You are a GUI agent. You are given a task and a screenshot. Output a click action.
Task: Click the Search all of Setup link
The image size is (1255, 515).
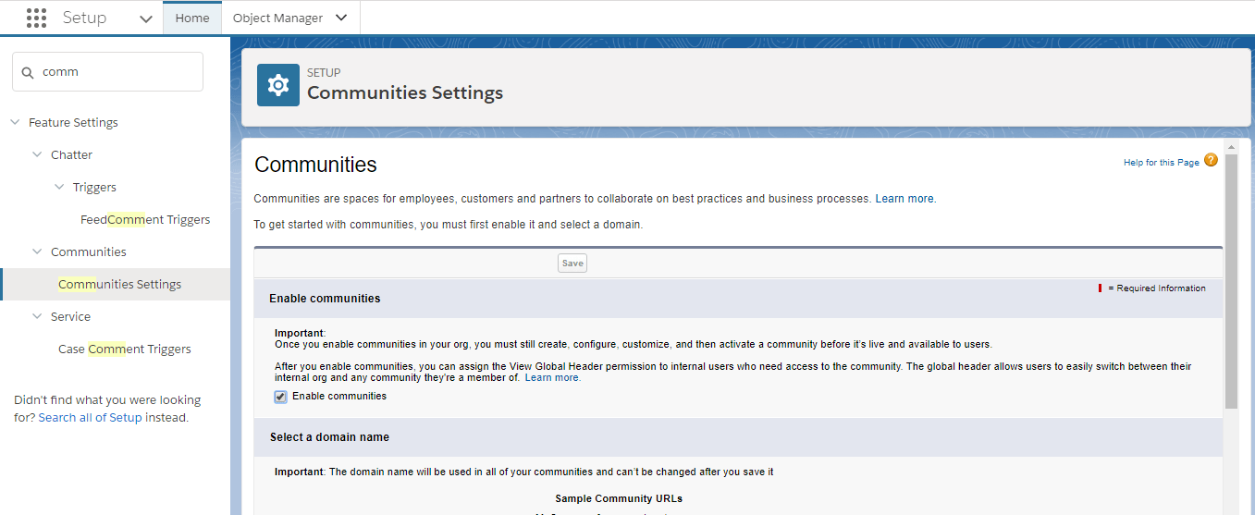tap(91, 417)
